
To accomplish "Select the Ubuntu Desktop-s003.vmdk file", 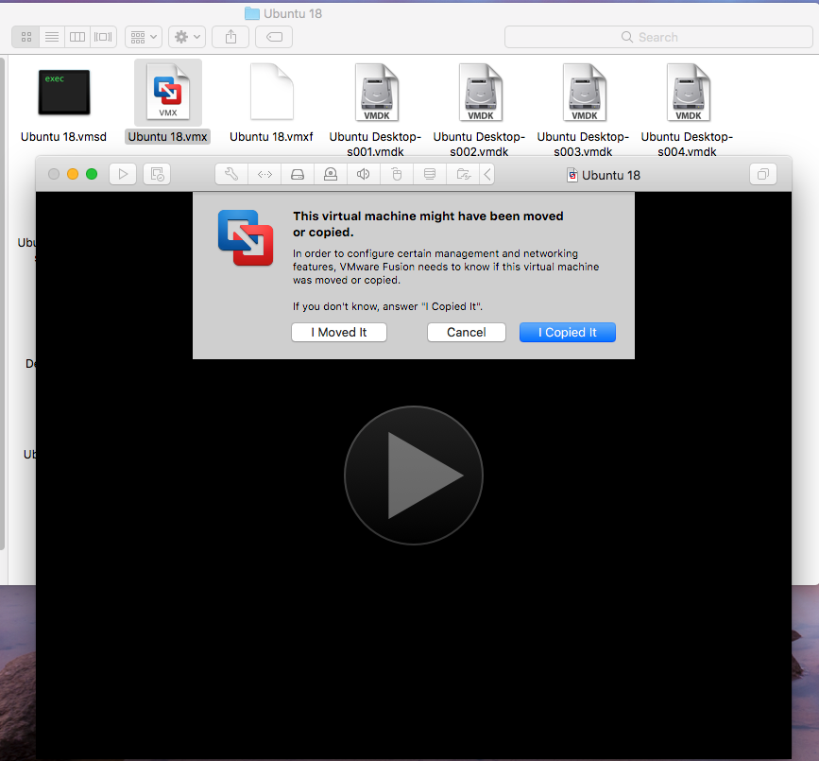I will [584, 111].
